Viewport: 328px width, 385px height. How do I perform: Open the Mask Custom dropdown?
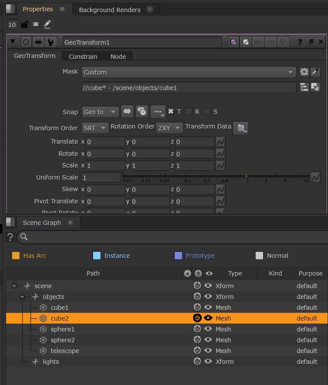pos(188,72)
